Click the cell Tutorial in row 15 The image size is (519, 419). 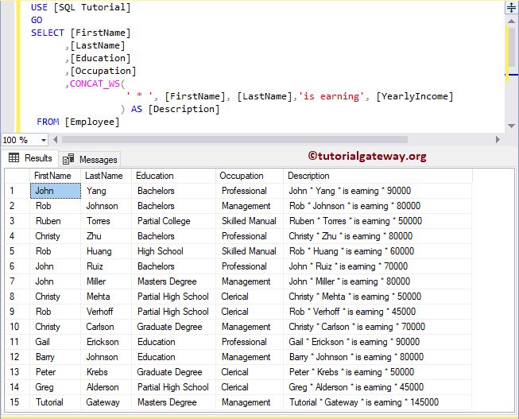[56, 402]
